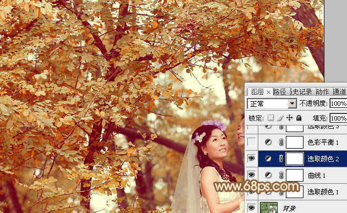Click the 背景 layer thumbnail
Viewport: 347px width, 213px height.
pos(269,207)
